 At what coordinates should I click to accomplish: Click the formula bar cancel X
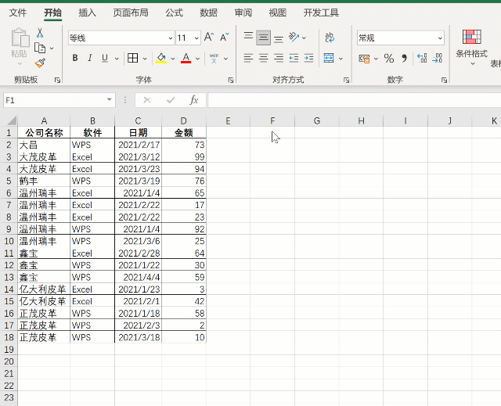[147, 100]
